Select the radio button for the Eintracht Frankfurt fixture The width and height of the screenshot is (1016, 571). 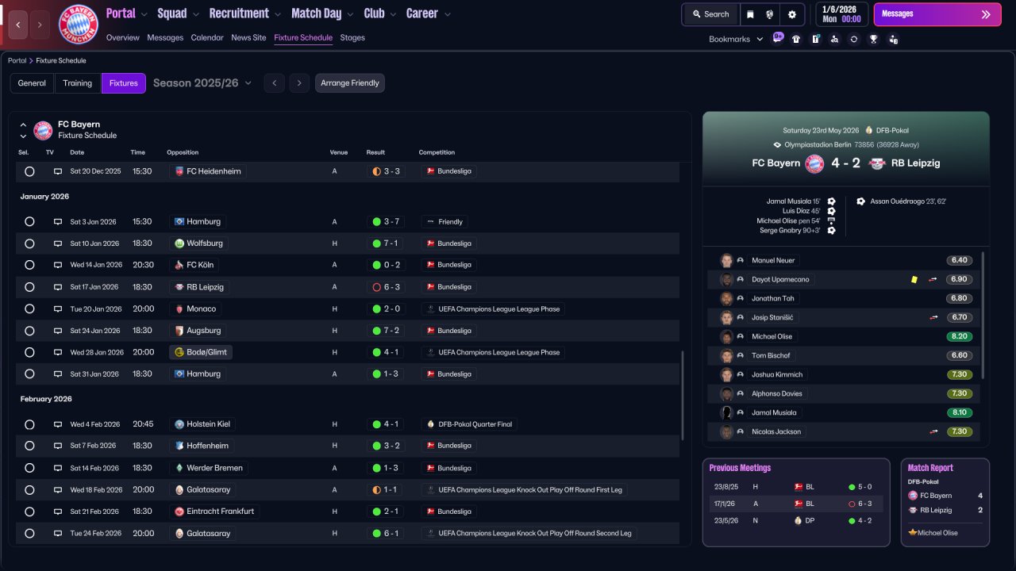point(29,512)
